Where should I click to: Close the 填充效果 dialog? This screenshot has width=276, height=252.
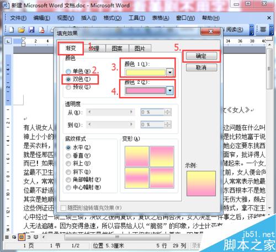210,31
